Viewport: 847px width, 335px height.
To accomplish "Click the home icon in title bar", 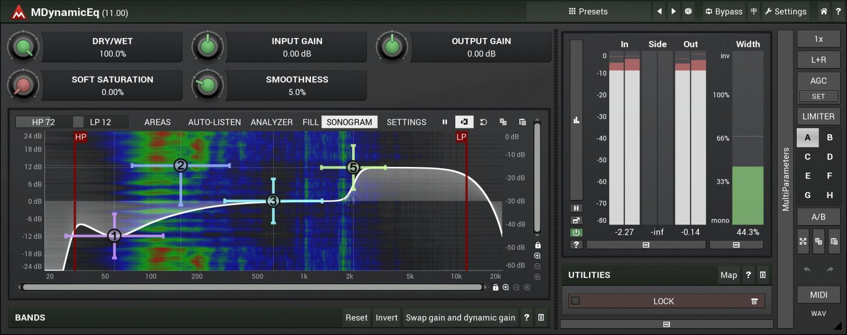I will 824,11.
